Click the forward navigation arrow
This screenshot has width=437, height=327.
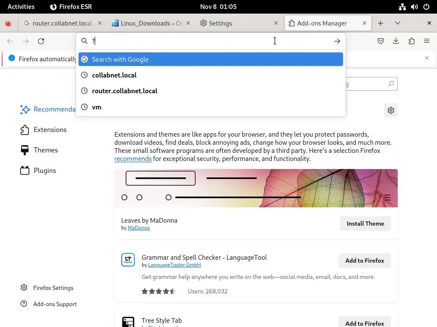tap(26, 41)
